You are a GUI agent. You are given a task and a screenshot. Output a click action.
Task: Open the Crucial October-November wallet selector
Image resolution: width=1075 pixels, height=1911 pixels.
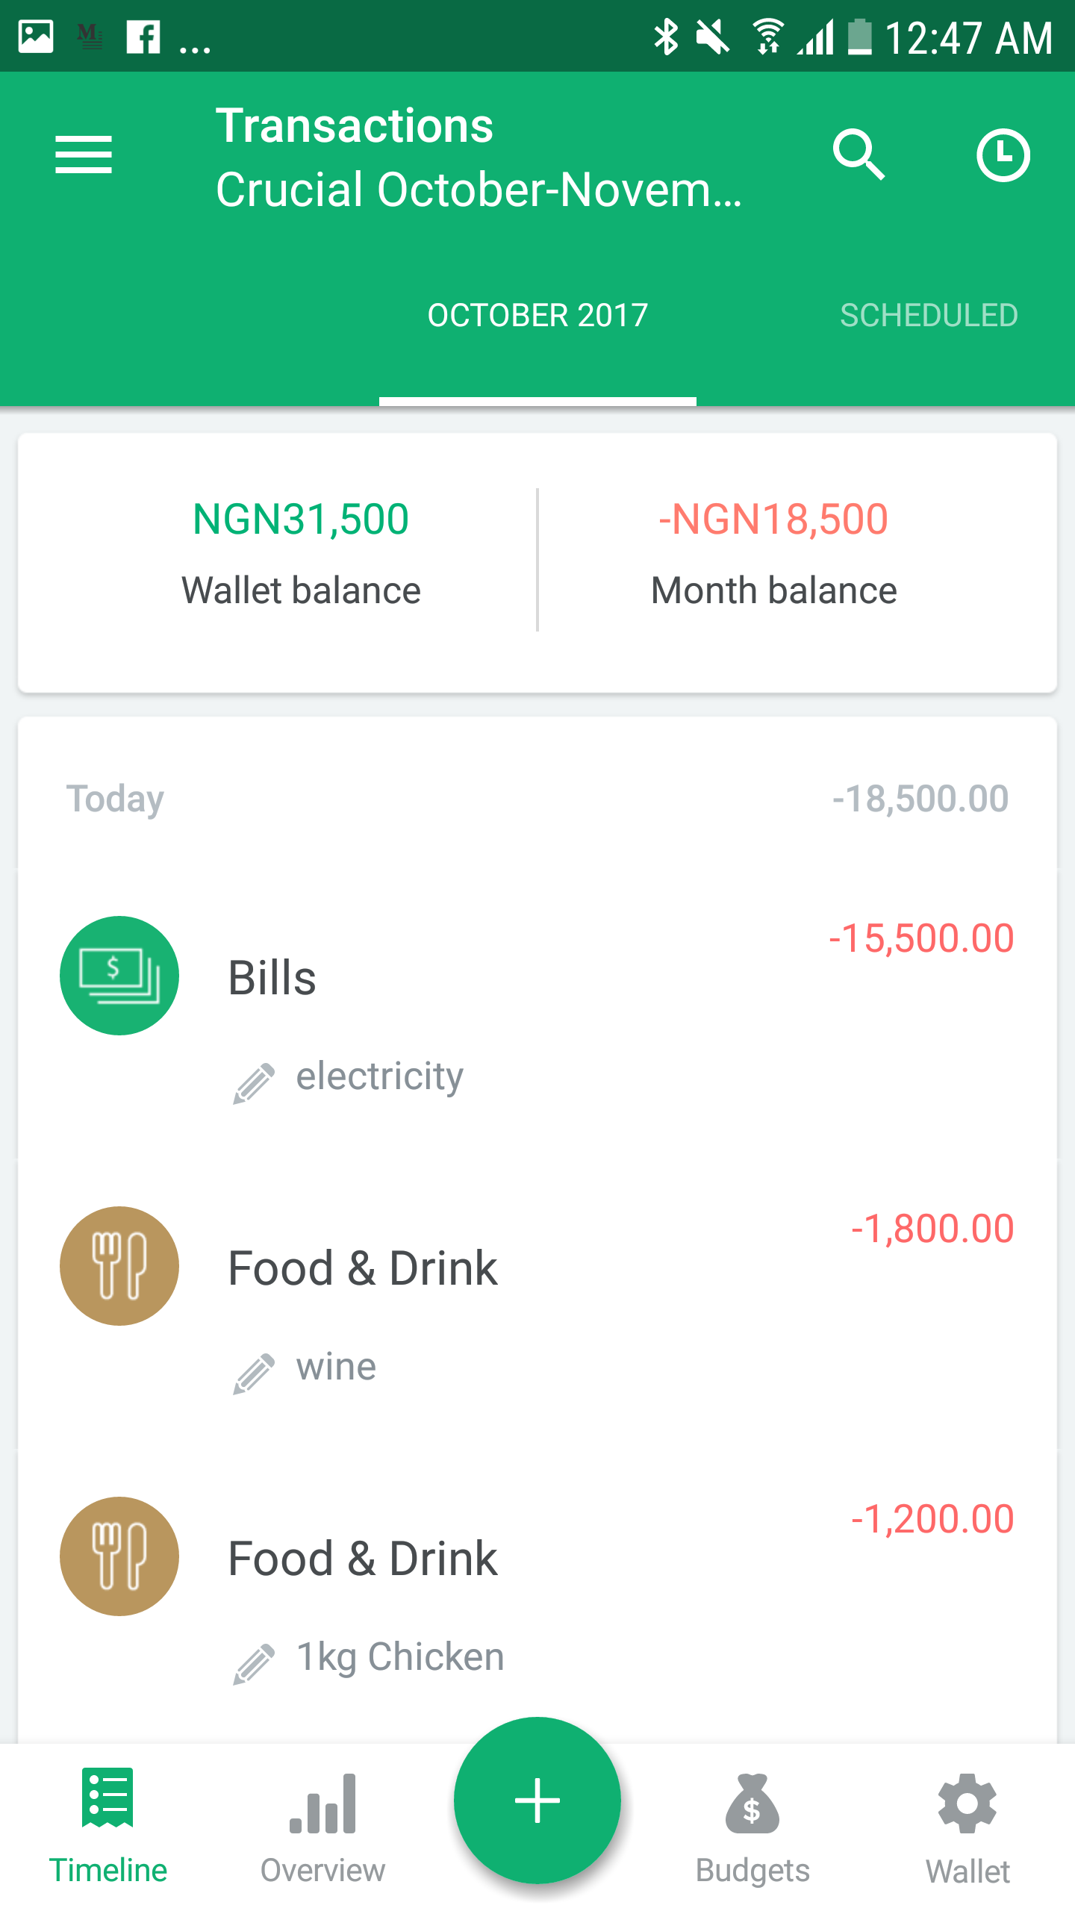(479, 190)
